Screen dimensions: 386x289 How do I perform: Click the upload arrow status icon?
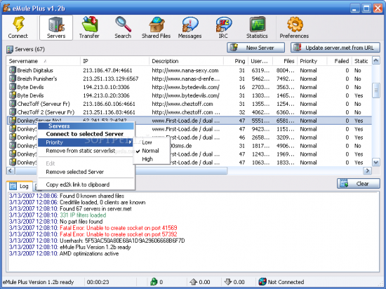coord(193,282)
